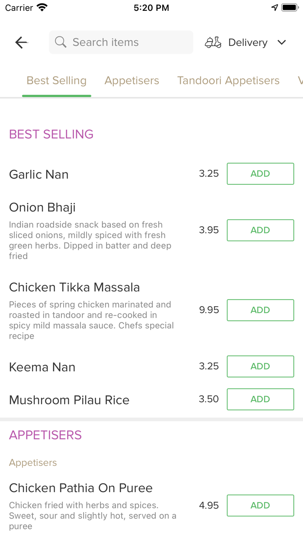303x538 pixels.
Task: Switch to the Appetisers tab
Action: point(132,80)
